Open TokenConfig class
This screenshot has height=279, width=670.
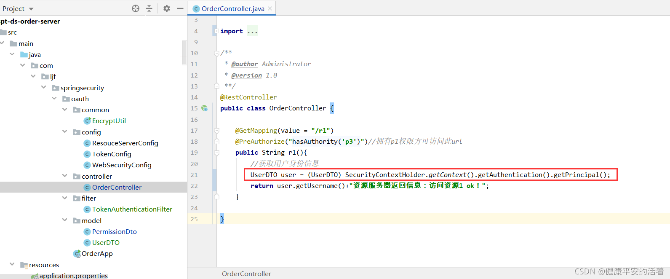pyautogui.click(x=112, y=154)
